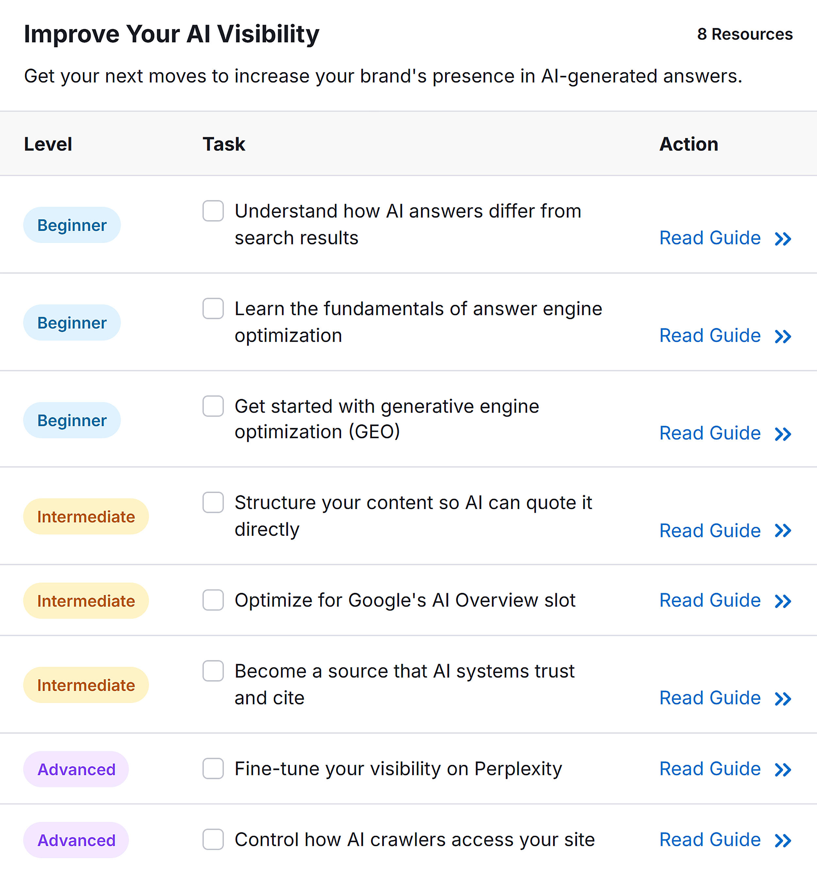Click the double-arrow icon beside the first Read Guide

pos(783,239)
